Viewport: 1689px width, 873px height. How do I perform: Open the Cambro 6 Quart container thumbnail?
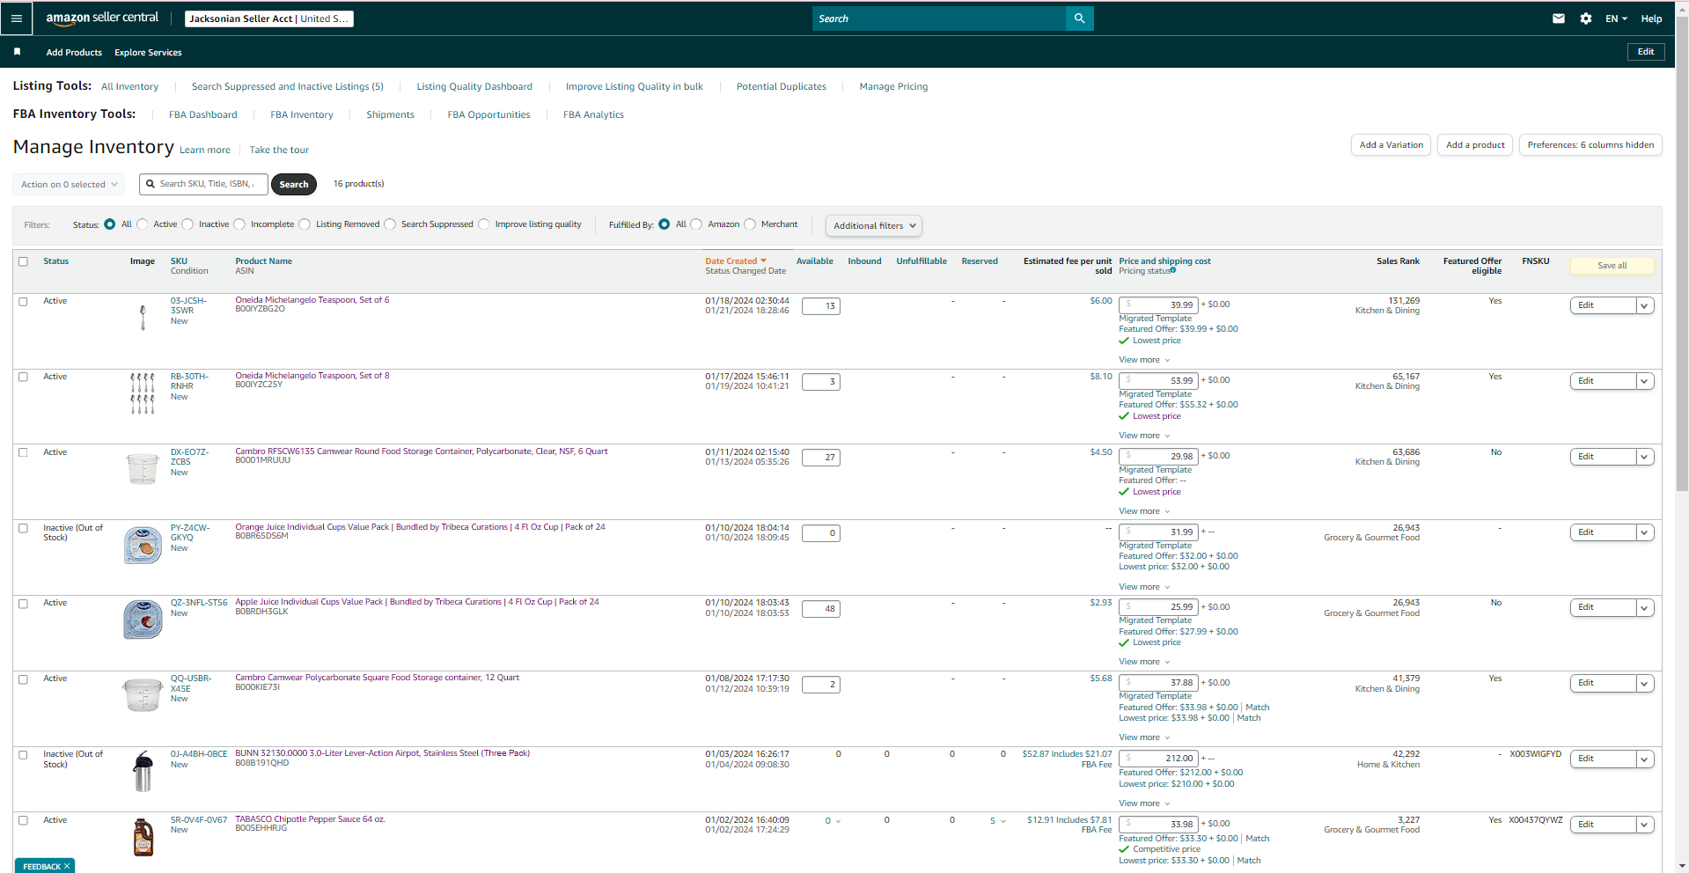[143, 469]
